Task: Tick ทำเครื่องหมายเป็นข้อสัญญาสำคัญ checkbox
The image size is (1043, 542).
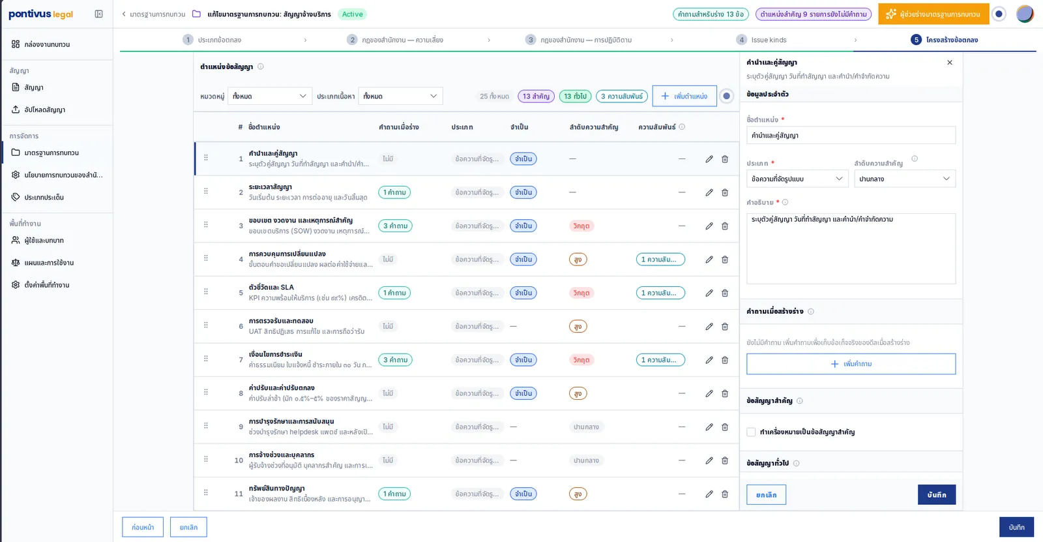Action: [x=751, y=432]
